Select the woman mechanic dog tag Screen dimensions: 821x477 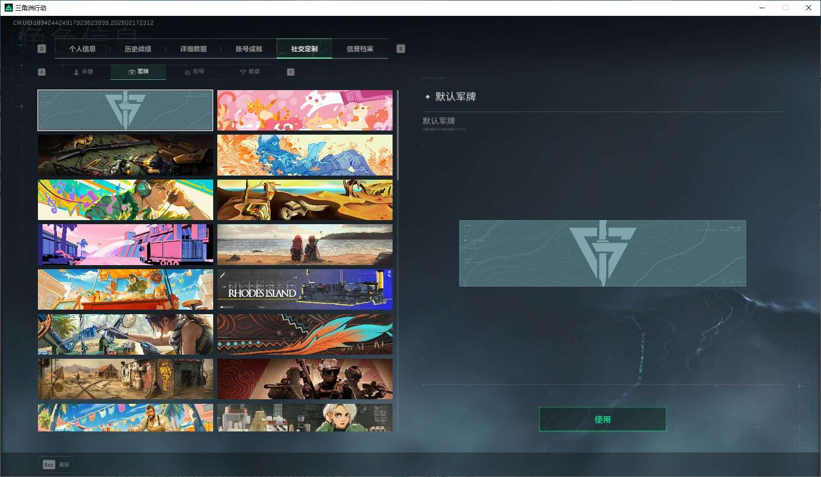[125, 334]
